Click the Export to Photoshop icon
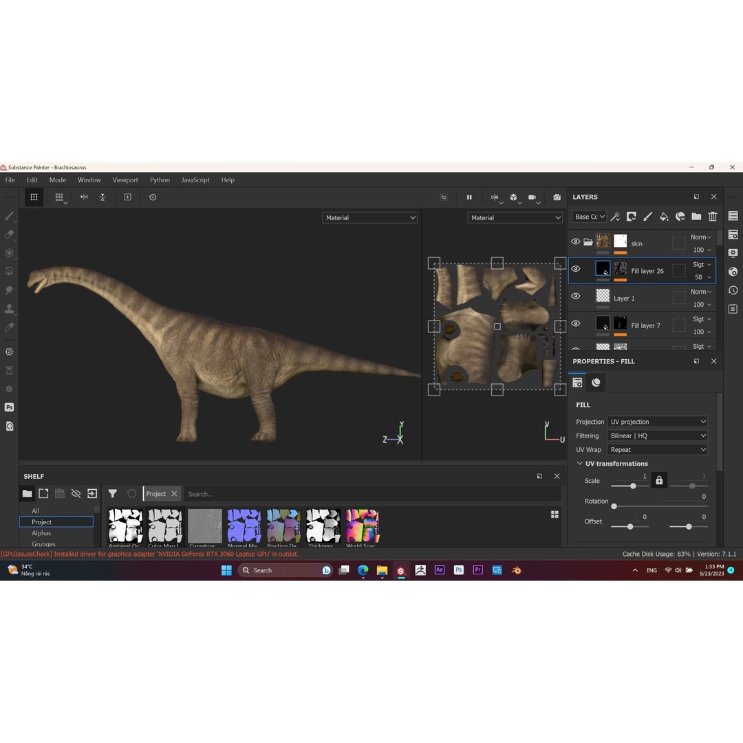 click(x=9, y=407)
